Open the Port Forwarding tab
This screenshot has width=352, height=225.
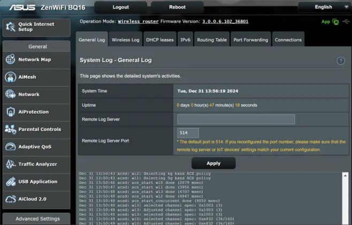251,40
